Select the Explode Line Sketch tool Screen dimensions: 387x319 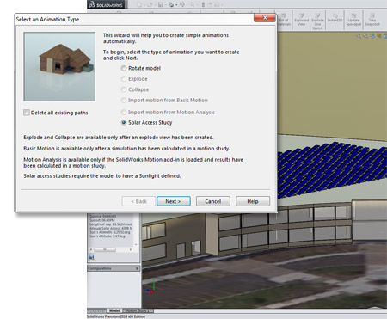(317, 21)
